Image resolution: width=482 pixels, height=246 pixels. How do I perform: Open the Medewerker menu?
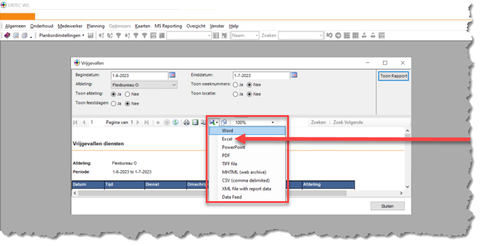[70, 26]
